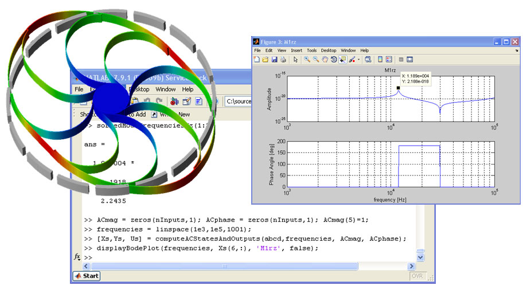
Task: Open Edit menu in Figure 3 window
Action: tap(269, 50)
